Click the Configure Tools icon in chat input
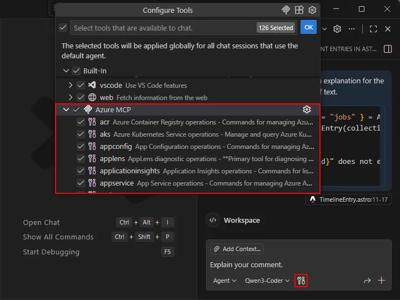The image size is (400, 300). [x=301, y=281]
